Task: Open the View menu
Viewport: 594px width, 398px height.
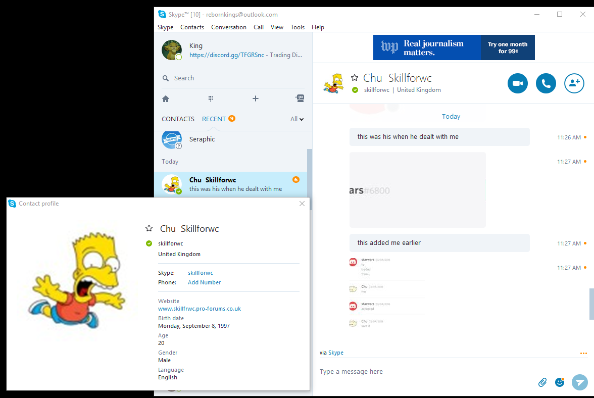Action: click(277, 27)
